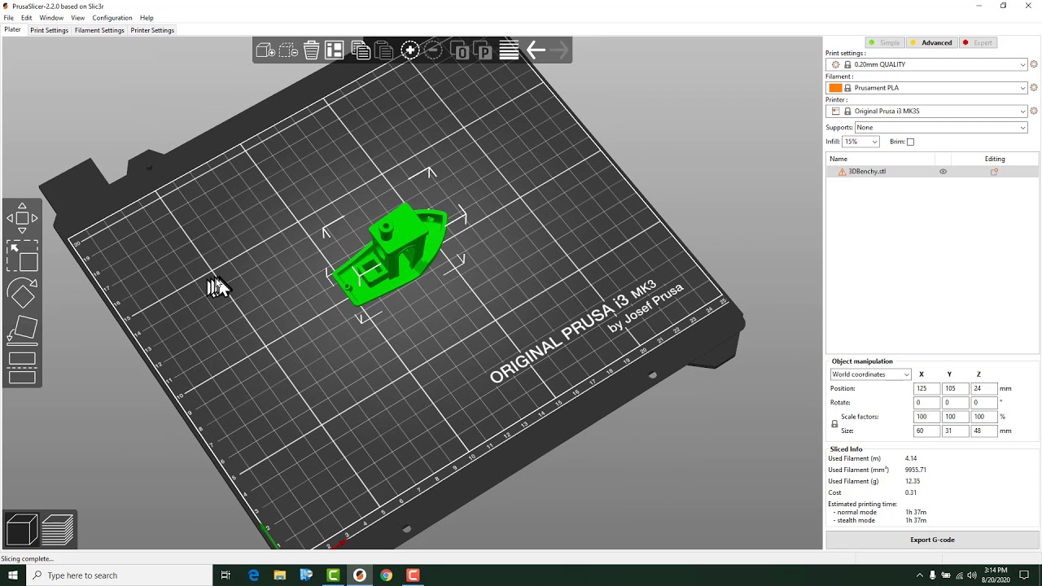This screenshot has height=586, width=1042.
Task: Open the World coordinates dropdown
Action: point(870,374)
